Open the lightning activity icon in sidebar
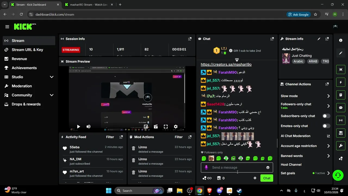 click(x=341, y=82)
